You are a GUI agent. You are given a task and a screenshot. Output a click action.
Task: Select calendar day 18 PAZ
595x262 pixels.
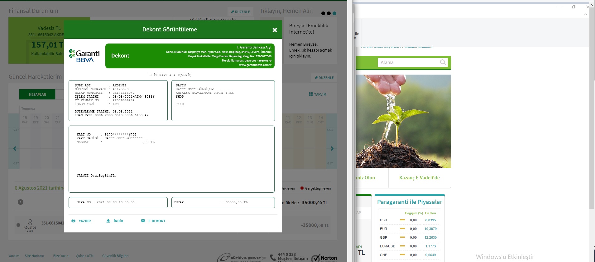coord(25,120)
